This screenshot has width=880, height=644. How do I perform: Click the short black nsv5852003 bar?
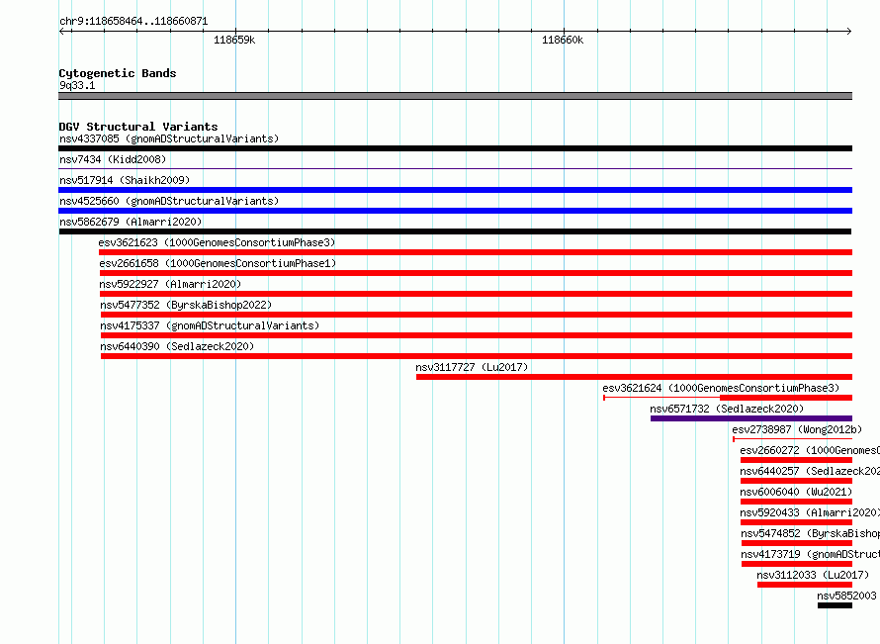[835, 605]
